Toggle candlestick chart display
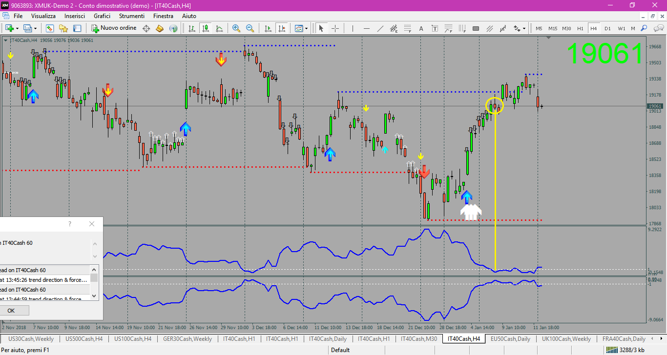Viewport: 667px width, 355px height. (x=206, y=28)
